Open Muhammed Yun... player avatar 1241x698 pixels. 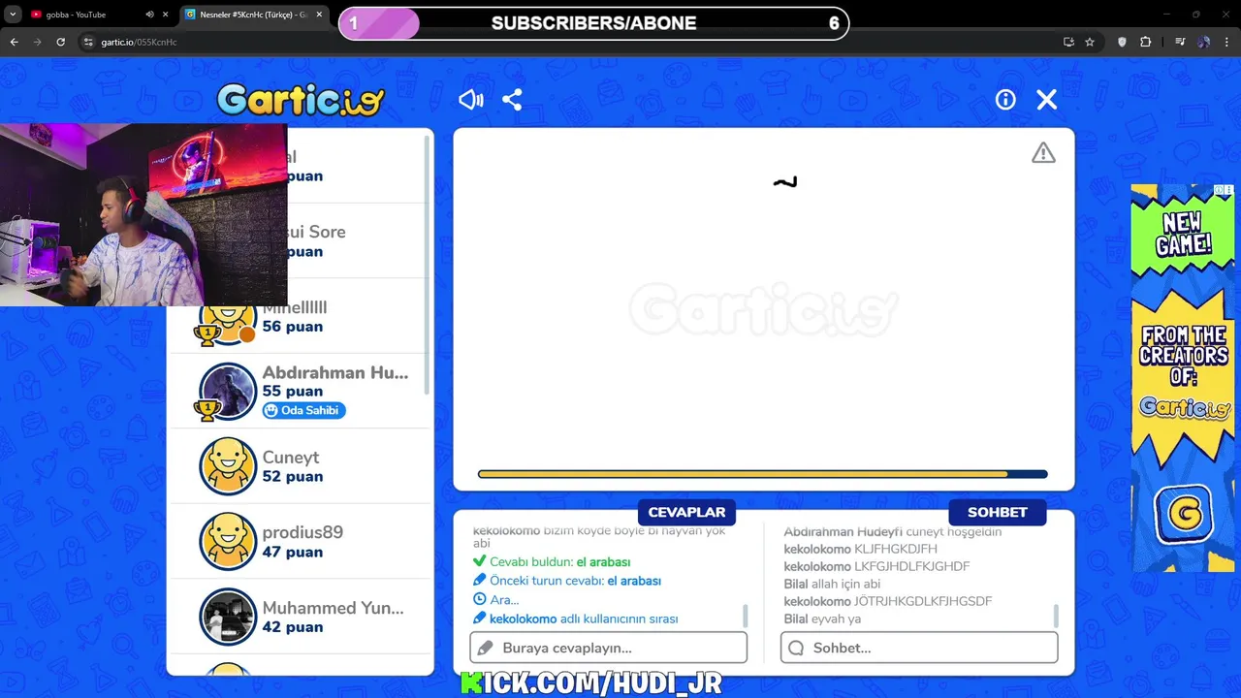(x=228, y=617)
